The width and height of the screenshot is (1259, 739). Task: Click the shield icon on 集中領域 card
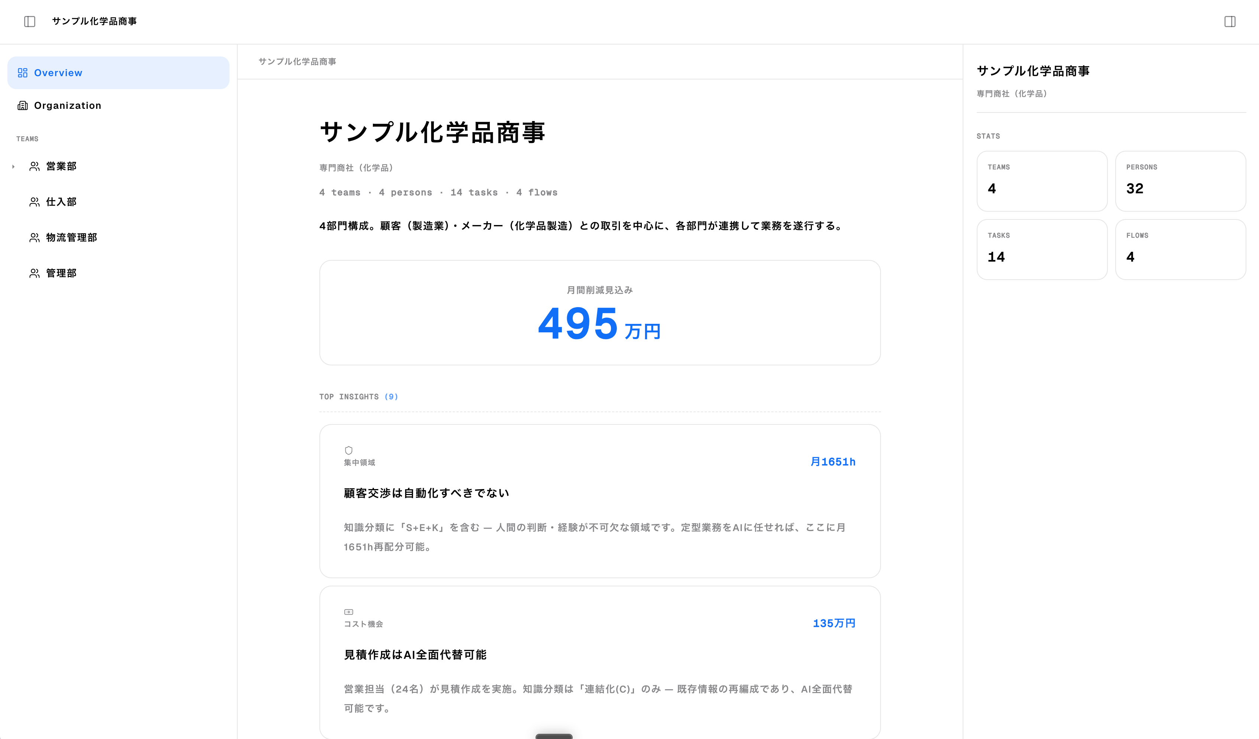tap(349, 450)
